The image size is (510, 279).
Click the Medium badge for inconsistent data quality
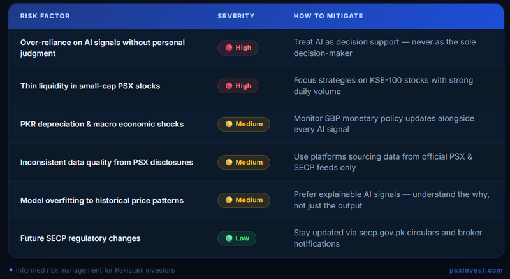244,162
